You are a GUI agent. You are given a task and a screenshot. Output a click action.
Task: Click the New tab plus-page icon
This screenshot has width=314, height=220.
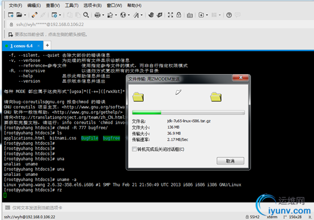click(x=201, y=15)
